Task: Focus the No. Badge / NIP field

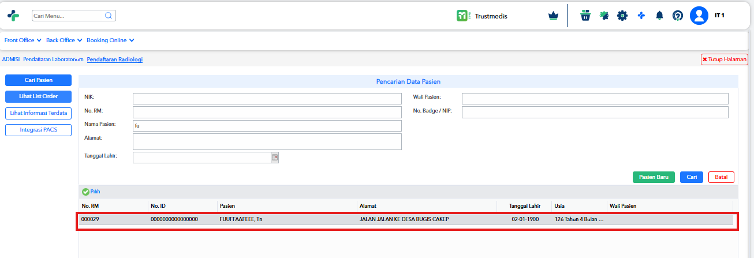Action: coord(595,112)
